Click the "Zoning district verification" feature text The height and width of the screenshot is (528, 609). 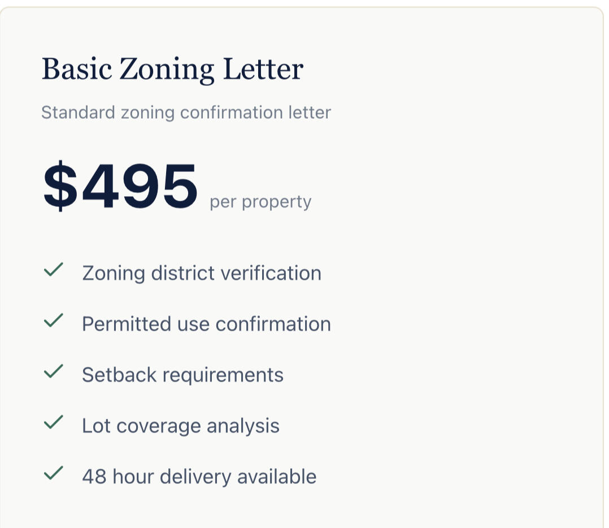(x=202, y=273)
